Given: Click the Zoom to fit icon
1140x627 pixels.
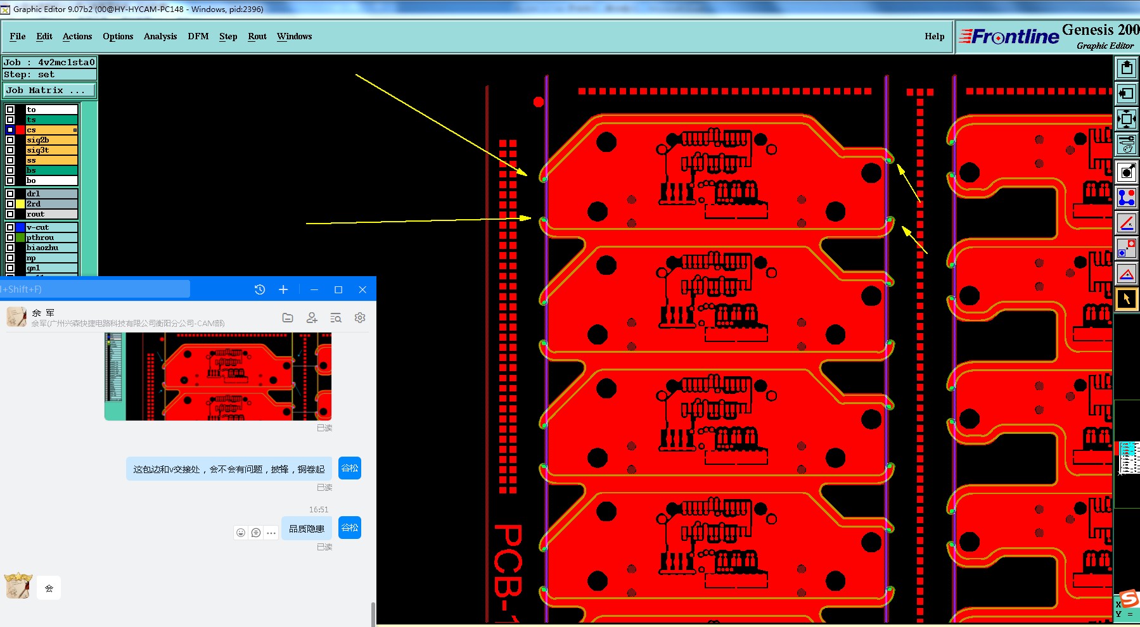Looking at the screenshot, I should pos(1126,119).
